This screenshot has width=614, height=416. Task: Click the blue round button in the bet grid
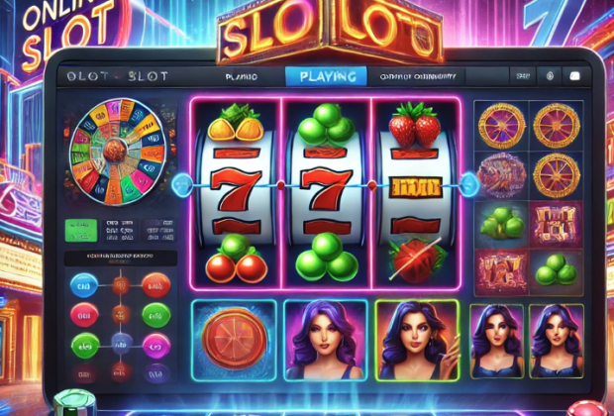[x=84, y=285]
